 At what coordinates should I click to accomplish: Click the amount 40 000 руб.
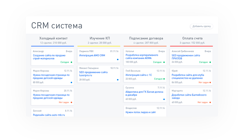coord(177,102)
